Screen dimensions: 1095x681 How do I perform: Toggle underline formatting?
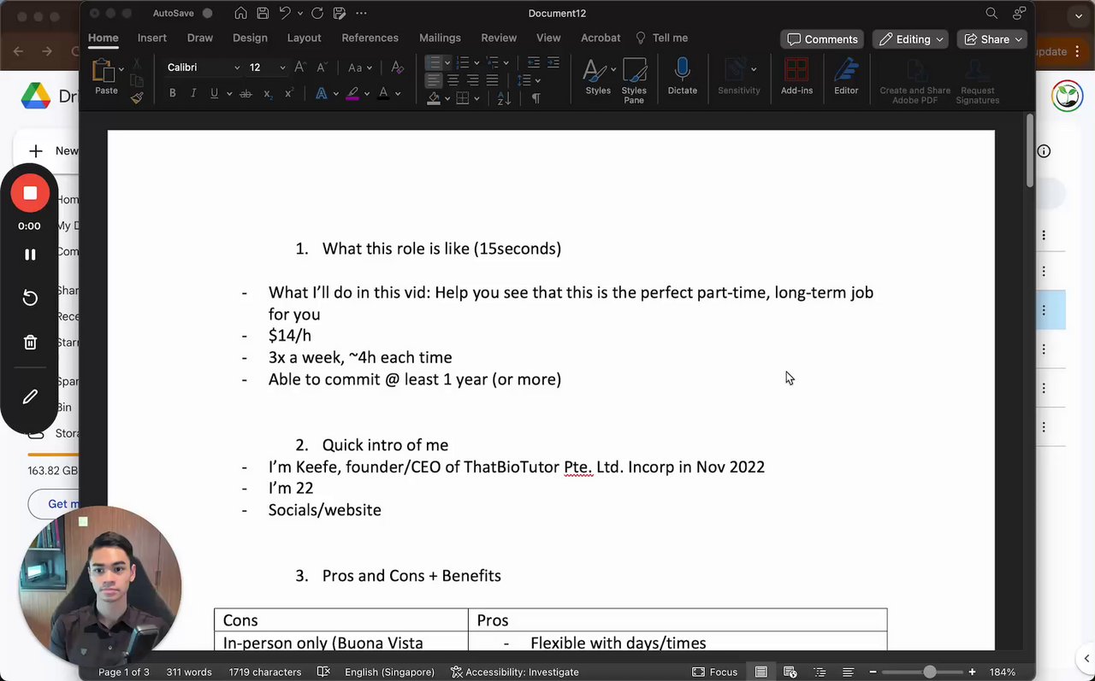(x=214, y=93)
